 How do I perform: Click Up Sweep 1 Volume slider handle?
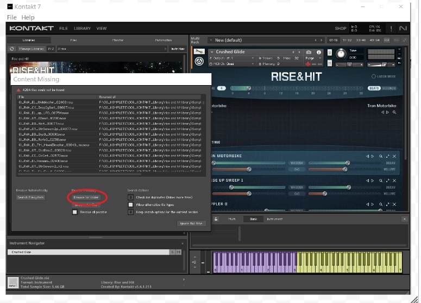pyautogui.click(x=325, y=194)
